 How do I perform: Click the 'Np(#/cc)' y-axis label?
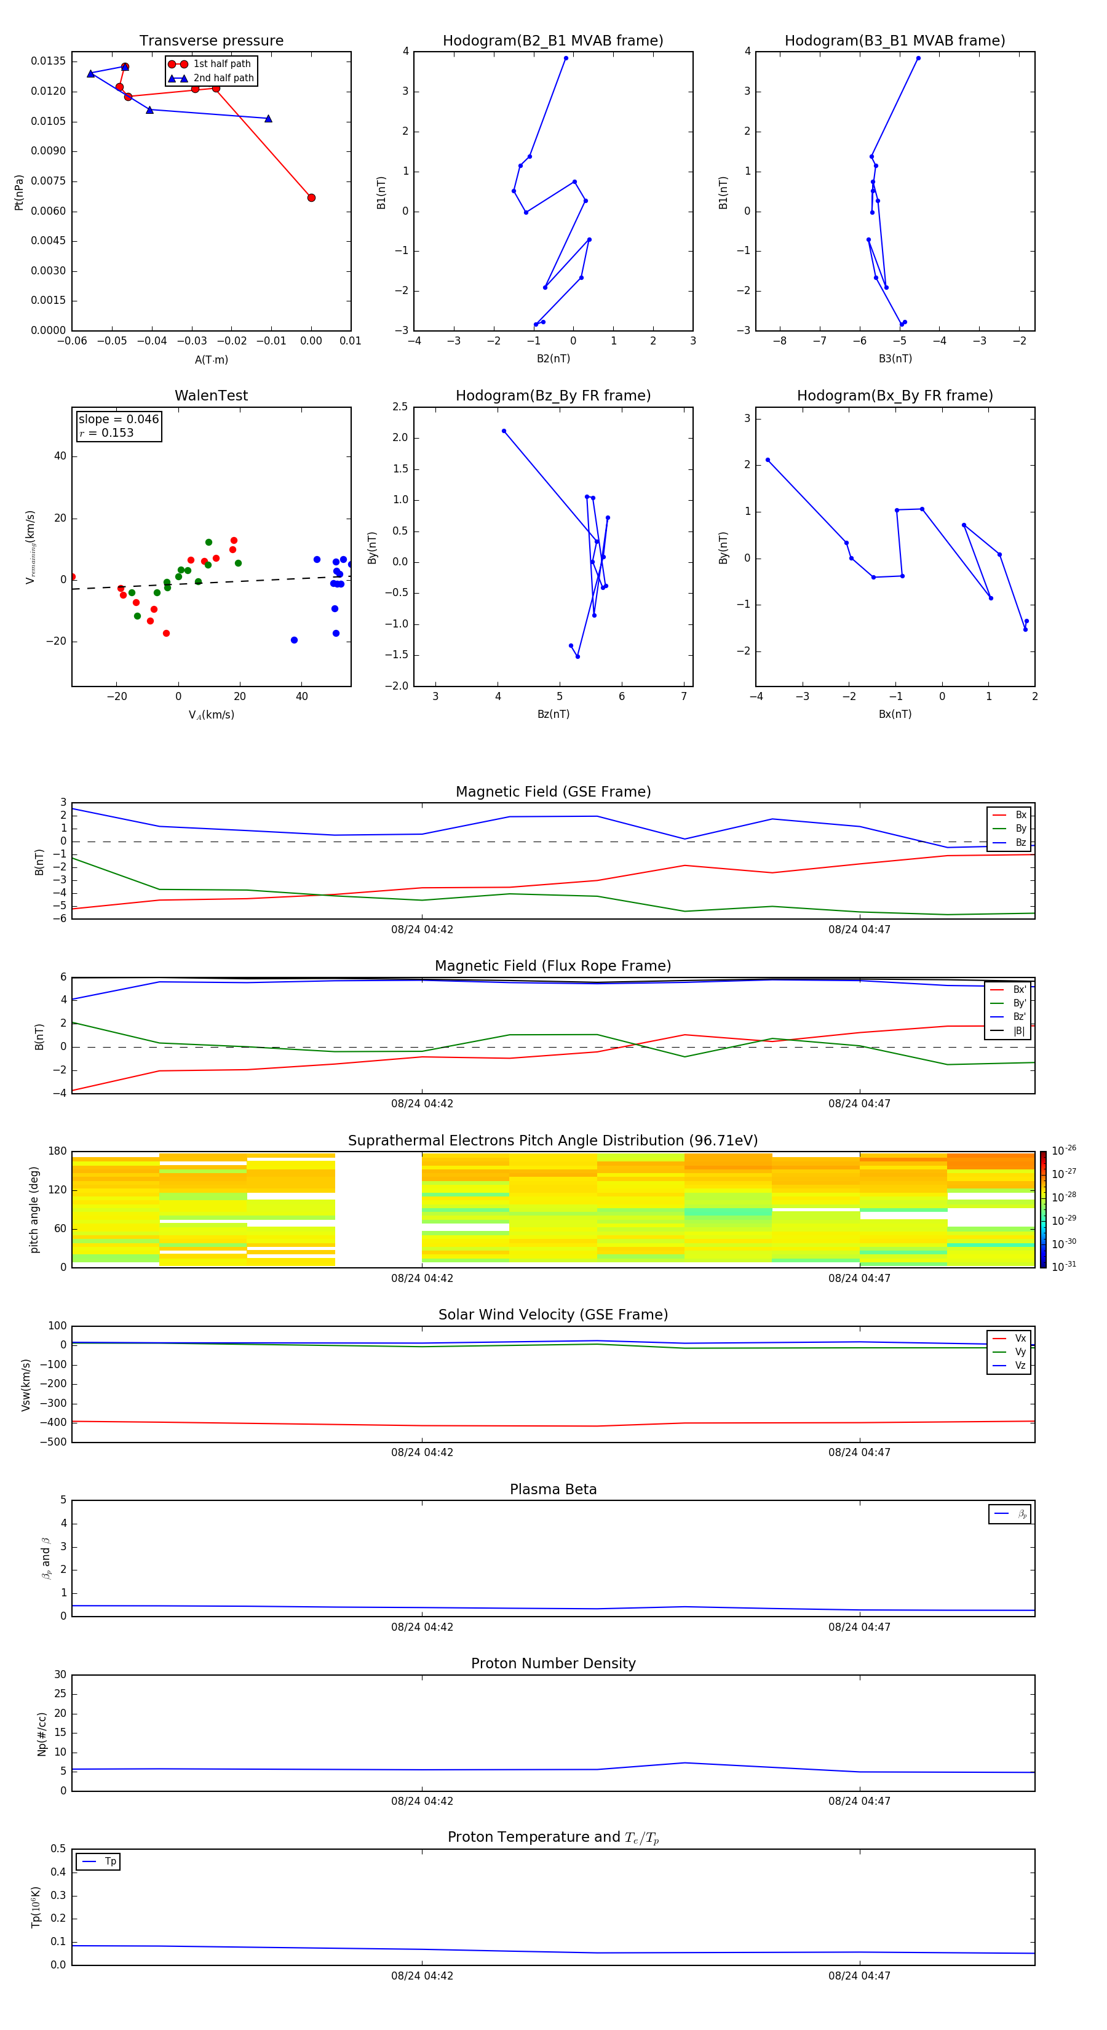[42, 1733]
